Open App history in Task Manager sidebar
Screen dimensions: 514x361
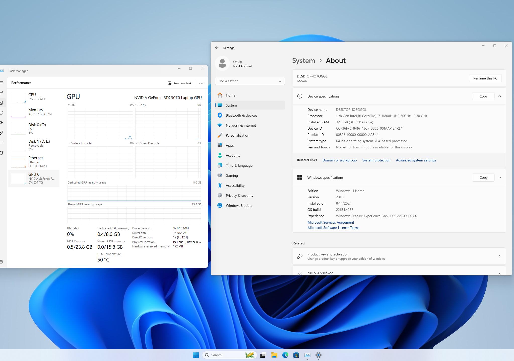coord(2,113)
